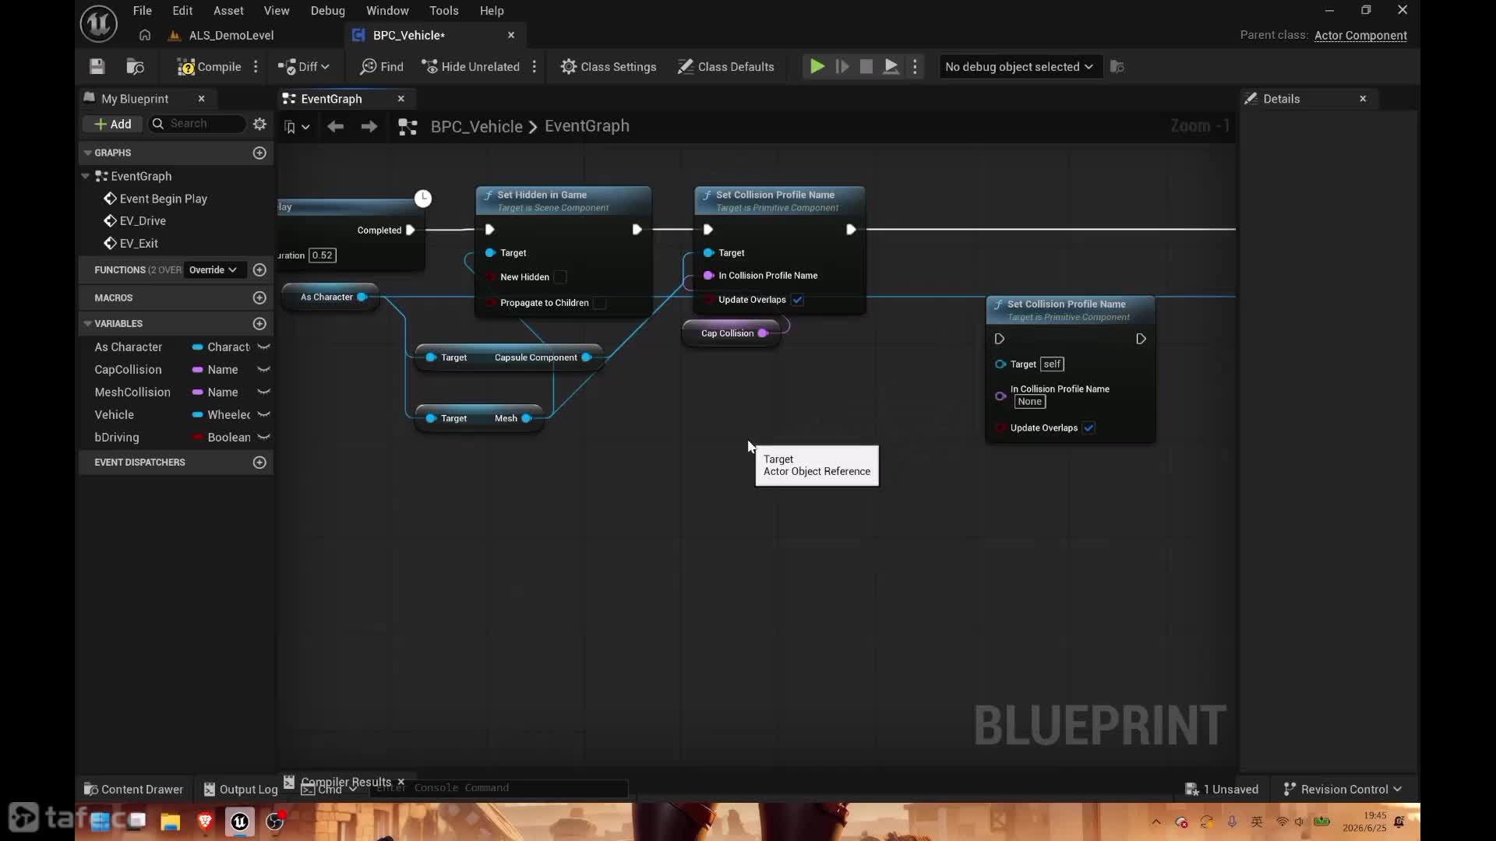Click the blue type pill of As Character
The image size is (1496, 841).
[198, 347]
